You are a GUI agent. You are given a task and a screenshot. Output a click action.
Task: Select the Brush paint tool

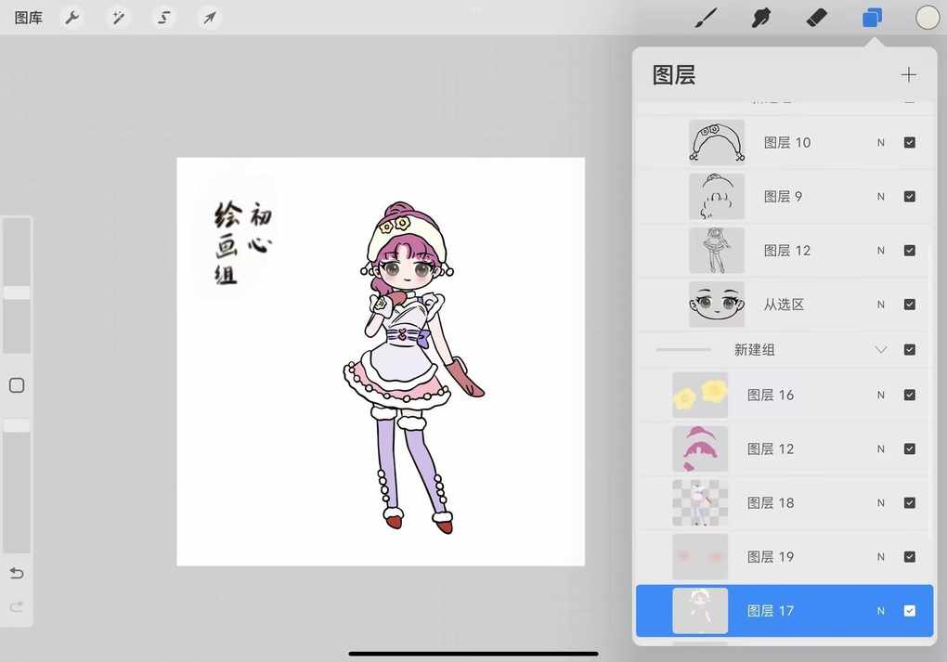coord(706,18)
